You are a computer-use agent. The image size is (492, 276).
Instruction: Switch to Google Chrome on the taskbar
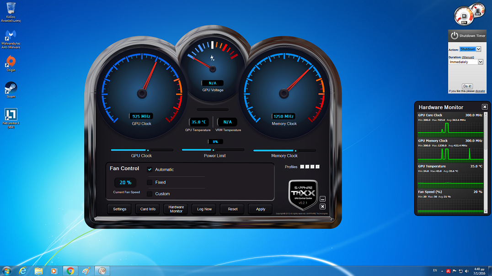point(70,271)
